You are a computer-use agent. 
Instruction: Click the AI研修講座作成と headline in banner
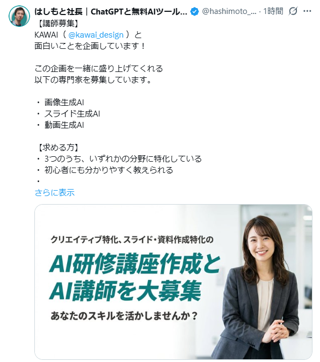coord(135,263)
